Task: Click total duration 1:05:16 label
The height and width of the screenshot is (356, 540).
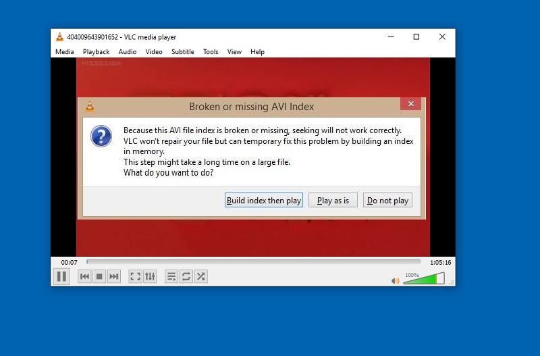Action: 441,262
